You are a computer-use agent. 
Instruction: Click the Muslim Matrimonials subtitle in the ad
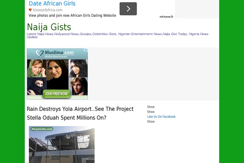point(56,57)
